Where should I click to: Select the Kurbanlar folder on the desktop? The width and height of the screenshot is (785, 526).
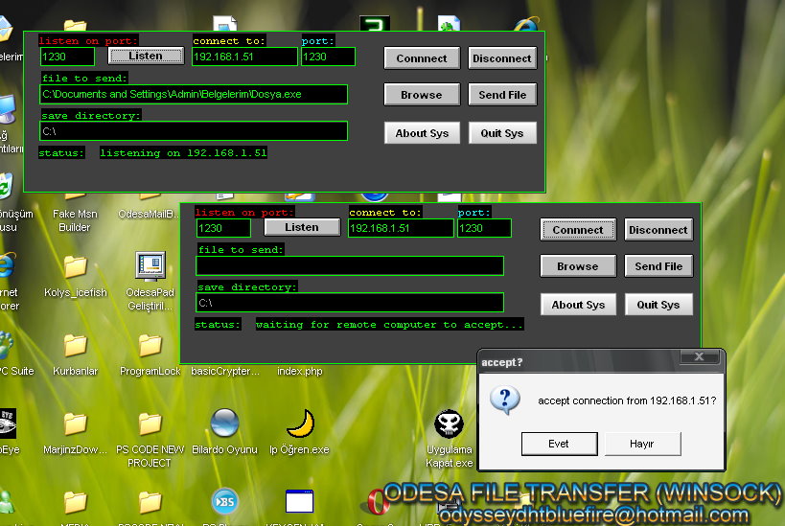75,346
